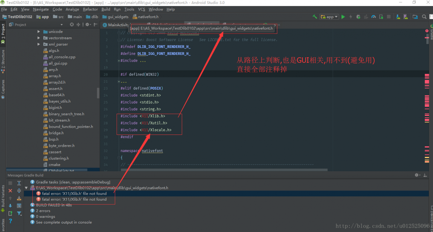
Task: Open Messages panel gear settings dropdown
Action: coord(418,175)
